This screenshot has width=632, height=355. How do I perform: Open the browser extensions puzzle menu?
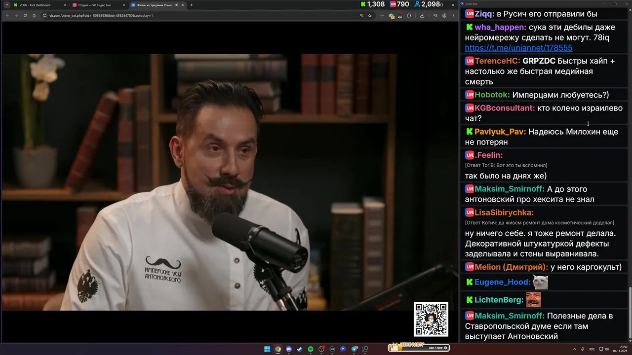[x=409, y=15]
